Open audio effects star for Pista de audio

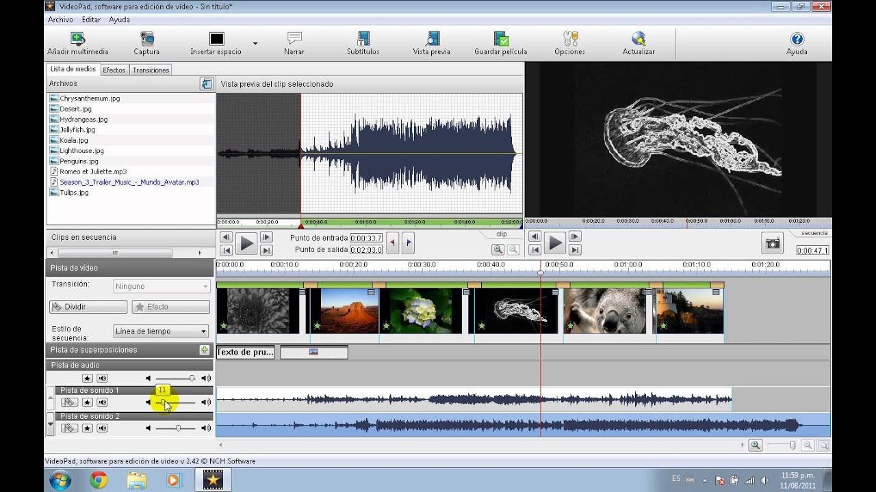(87, 378)
